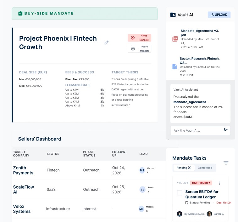
Task: Click the Sellers' Dashboard heading
Action: 40,139
